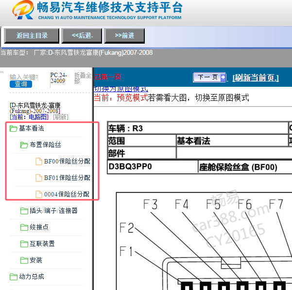Click the 范围 table cell

[x=142, y=141]
